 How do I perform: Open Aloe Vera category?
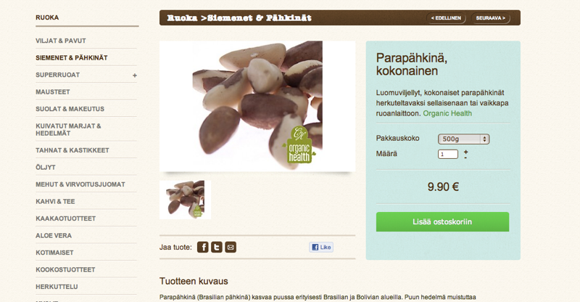coord(54,236)
